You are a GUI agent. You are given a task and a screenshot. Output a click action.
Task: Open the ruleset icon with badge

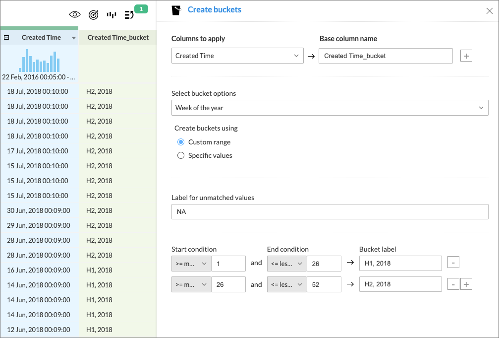click(130, 15)
